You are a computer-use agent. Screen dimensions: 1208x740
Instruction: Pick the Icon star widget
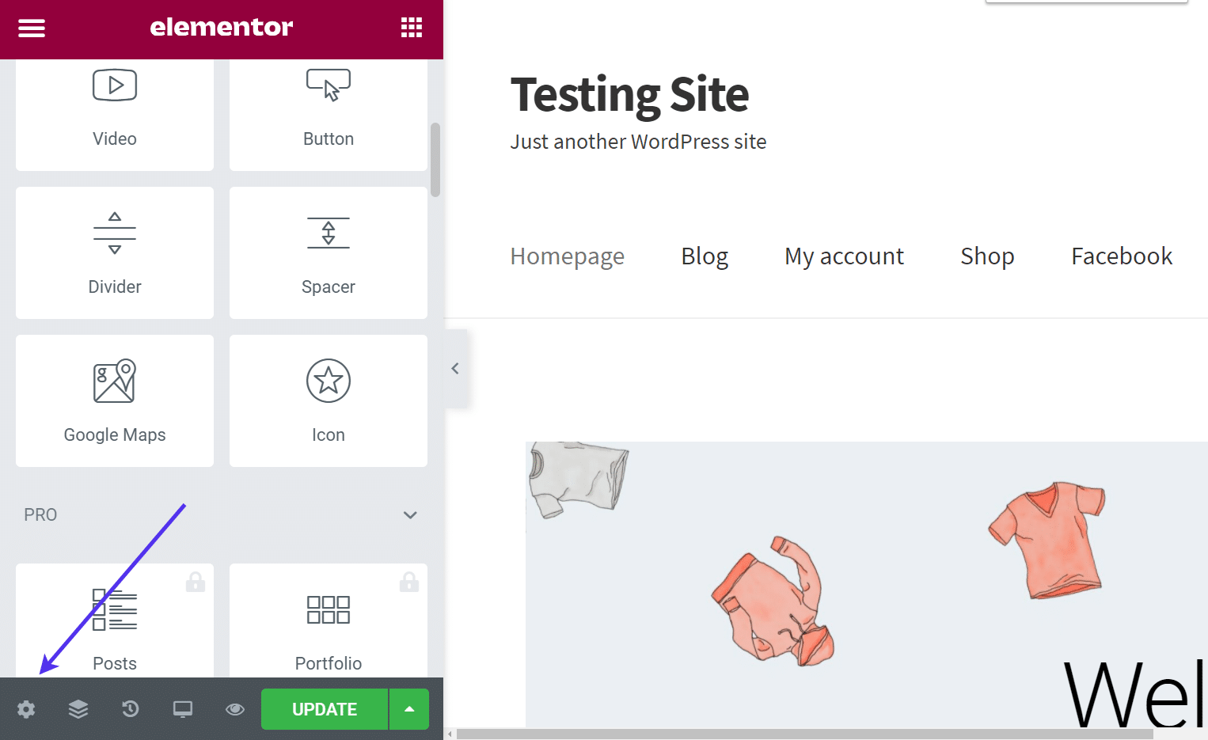tap(329, 400)
